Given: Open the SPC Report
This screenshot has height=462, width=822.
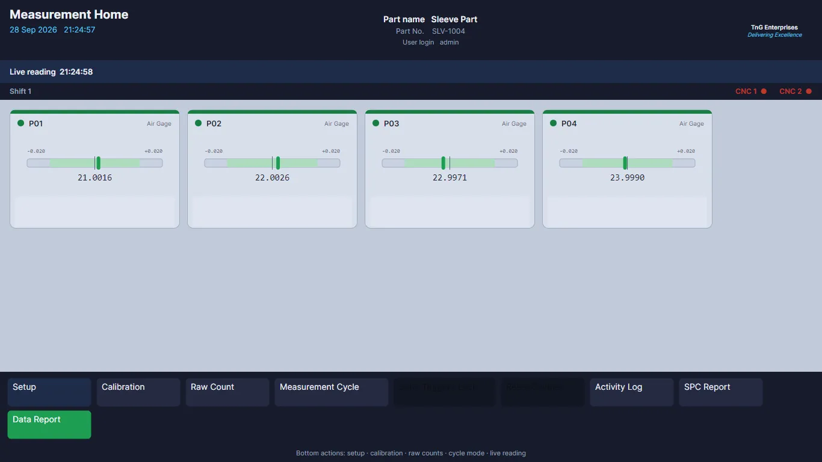Looking at the screenshot, I should click(x=721, y=392).
